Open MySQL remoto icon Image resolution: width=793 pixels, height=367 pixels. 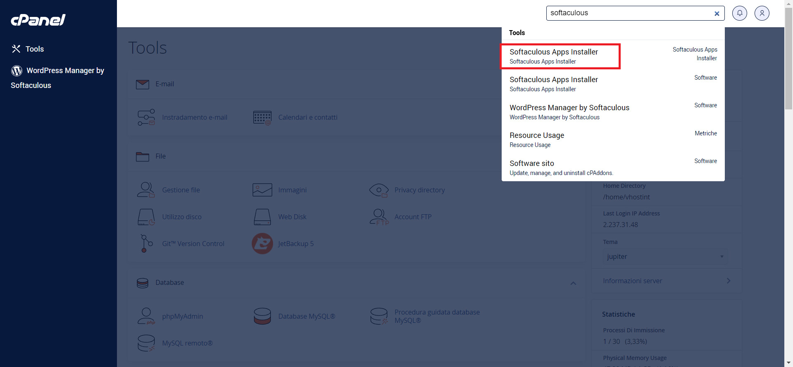(x=146, y=343)
